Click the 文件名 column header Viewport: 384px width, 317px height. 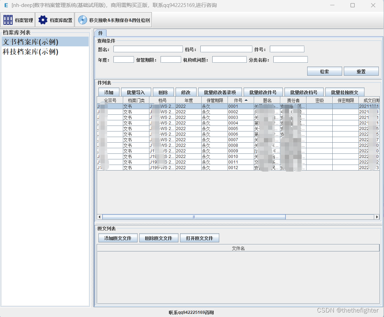238,248
